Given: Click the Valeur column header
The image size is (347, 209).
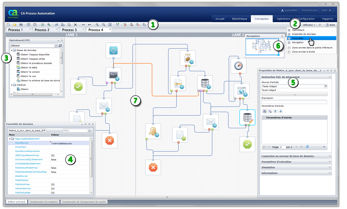Looking at the screenshot, I should [x=70, y=135].
